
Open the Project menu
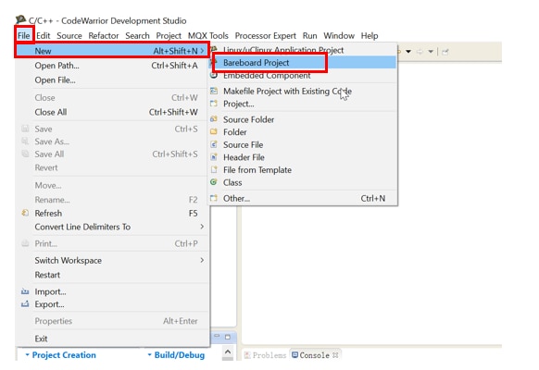[169, 36]
